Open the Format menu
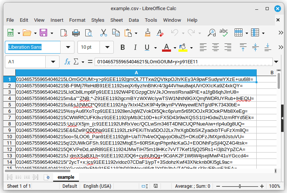 [77, 20]
